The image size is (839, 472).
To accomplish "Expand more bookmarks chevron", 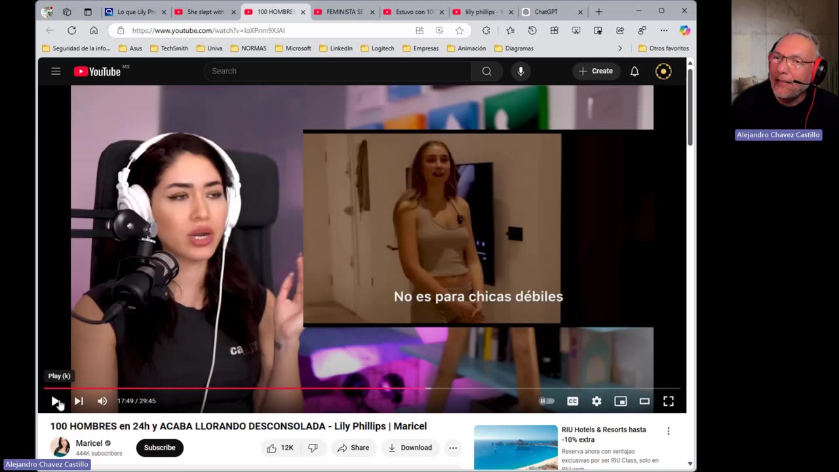I will pos(620,48).
